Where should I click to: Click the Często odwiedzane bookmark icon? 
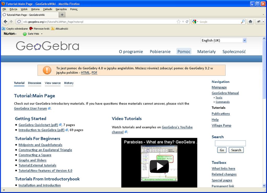[x=3, y=29]
